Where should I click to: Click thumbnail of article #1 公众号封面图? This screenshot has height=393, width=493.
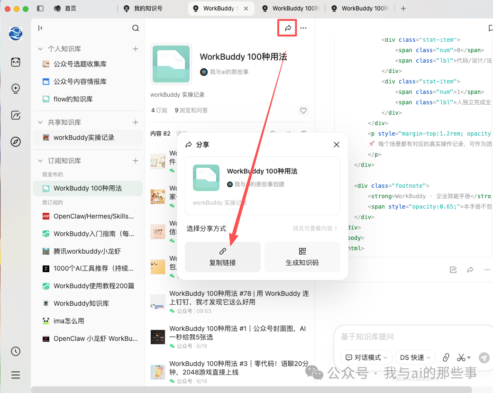158,338
